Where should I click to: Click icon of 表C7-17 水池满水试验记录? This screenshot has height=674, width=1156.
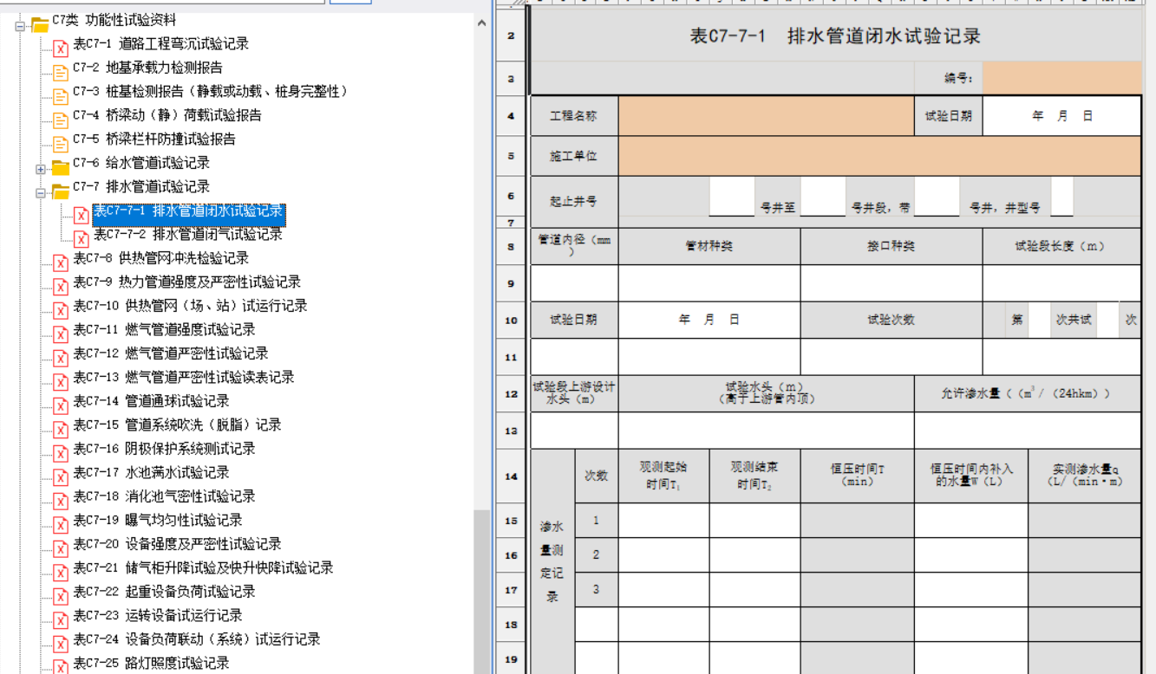pos(61,476)
